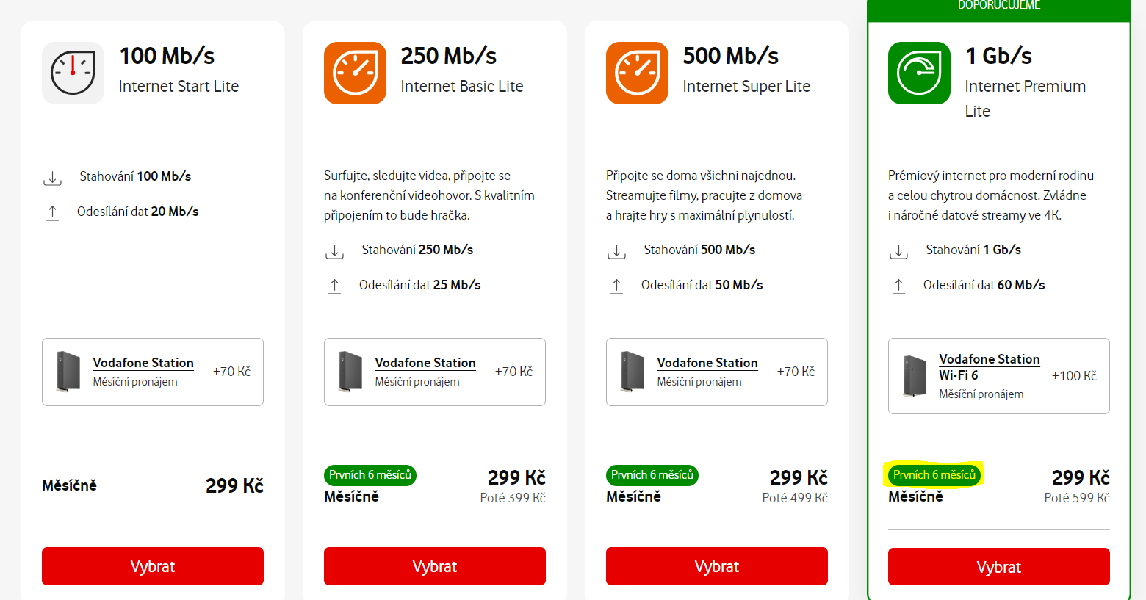The image size is (1146, 600).
Task: Click the orange 250 Mb/s speedometer icon
Action: point(355,73)
